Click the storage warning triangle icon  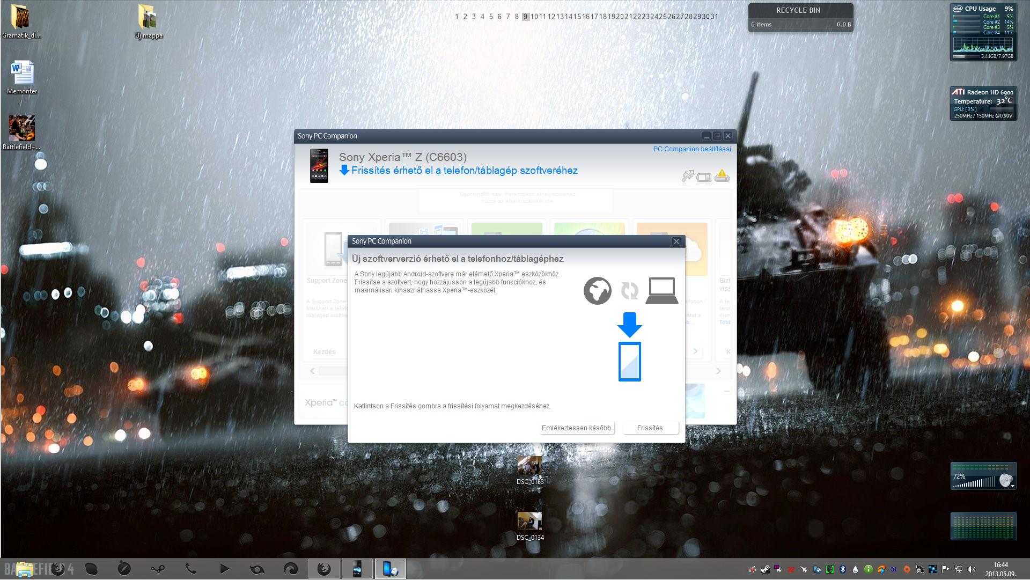(722, 175)
